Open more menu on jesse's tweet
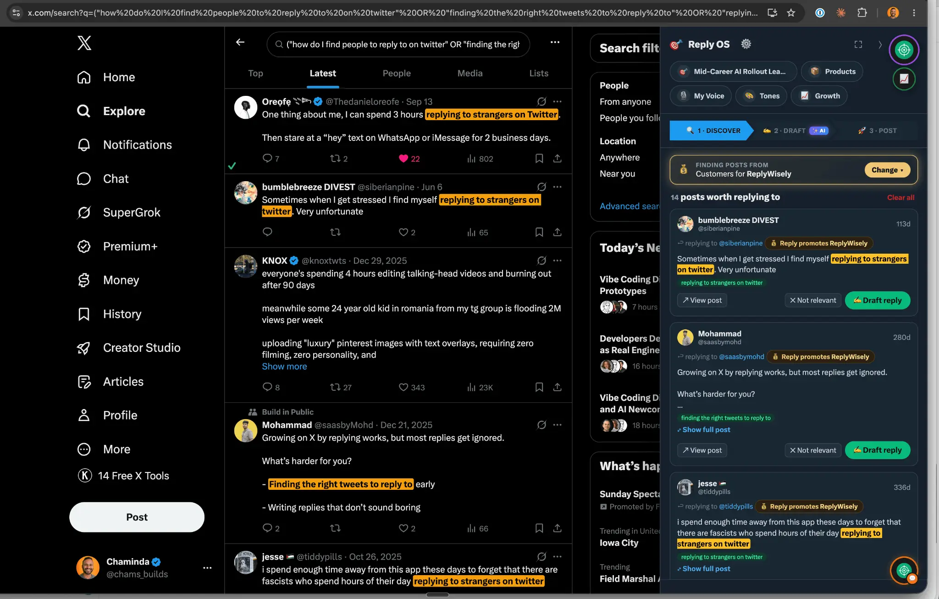 pyautogui.click(x=557, y=556)
